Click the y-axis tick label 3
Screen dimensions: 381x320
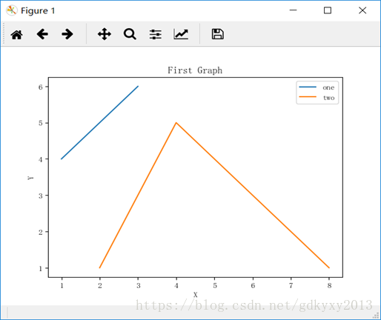click(x=41, y=196)
